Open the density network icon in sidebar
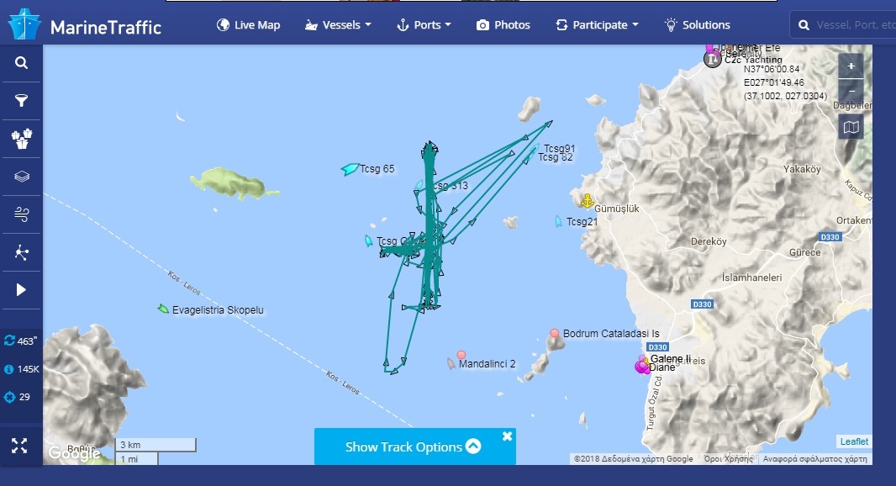Screen dimensions: 896x486 click(21, 252)
